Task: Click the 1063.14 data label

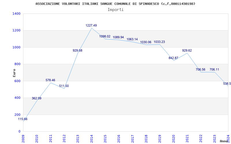Action: point(132,39)
